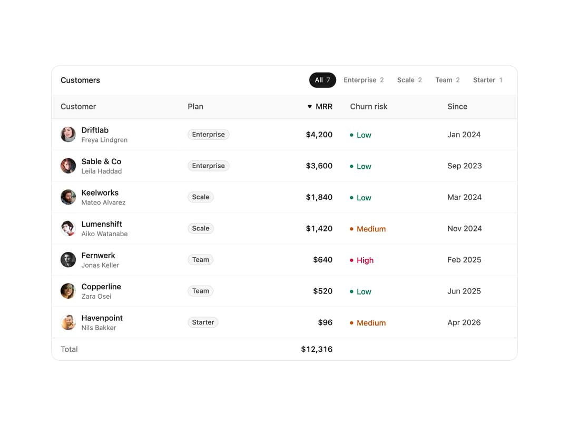Click Copperline's Team plan badge
Screen dimensions: 569x426
(201, 291)
